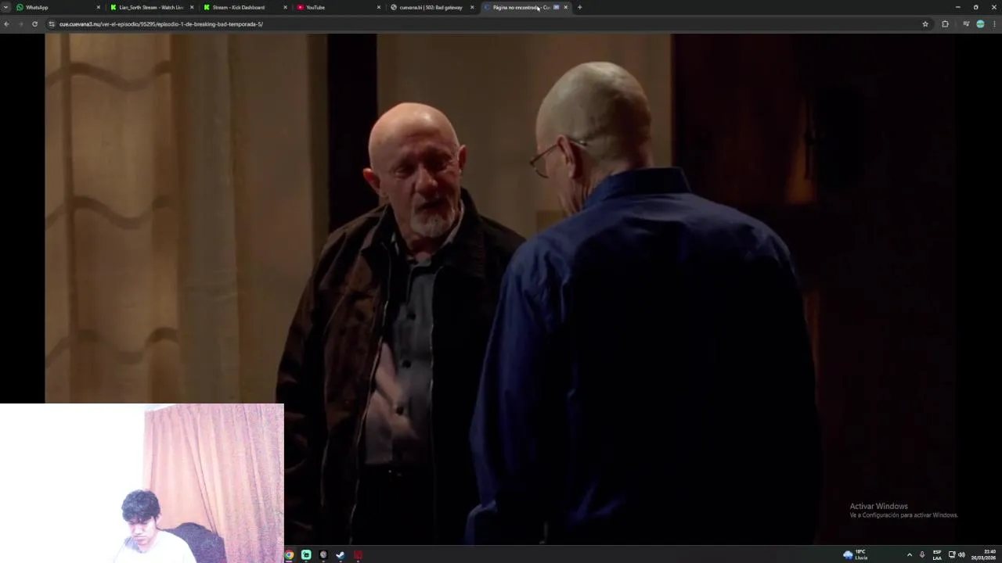Open the Lian_Sorth Stream tab
The height and width of the screenshot is (563, 1002).
pyautogui.click(x=152, y=7)
